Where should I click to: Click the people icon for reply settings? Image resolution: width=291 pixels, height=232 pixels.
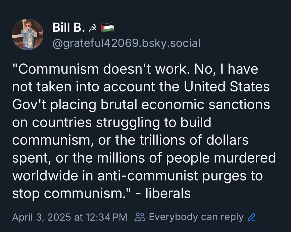[140, 217]
